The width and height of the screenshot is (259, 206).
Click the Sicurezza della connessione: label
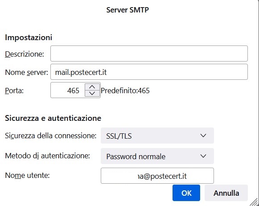(50, 136)
